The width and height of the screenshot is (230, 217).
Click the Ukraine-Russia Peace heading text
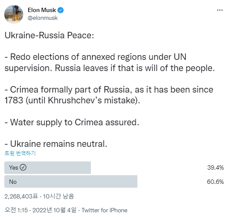click(49, 35)
